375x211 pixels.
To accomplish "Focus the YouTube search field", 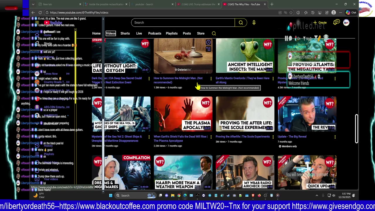I will pyautogui.click(x=183, y=23).
